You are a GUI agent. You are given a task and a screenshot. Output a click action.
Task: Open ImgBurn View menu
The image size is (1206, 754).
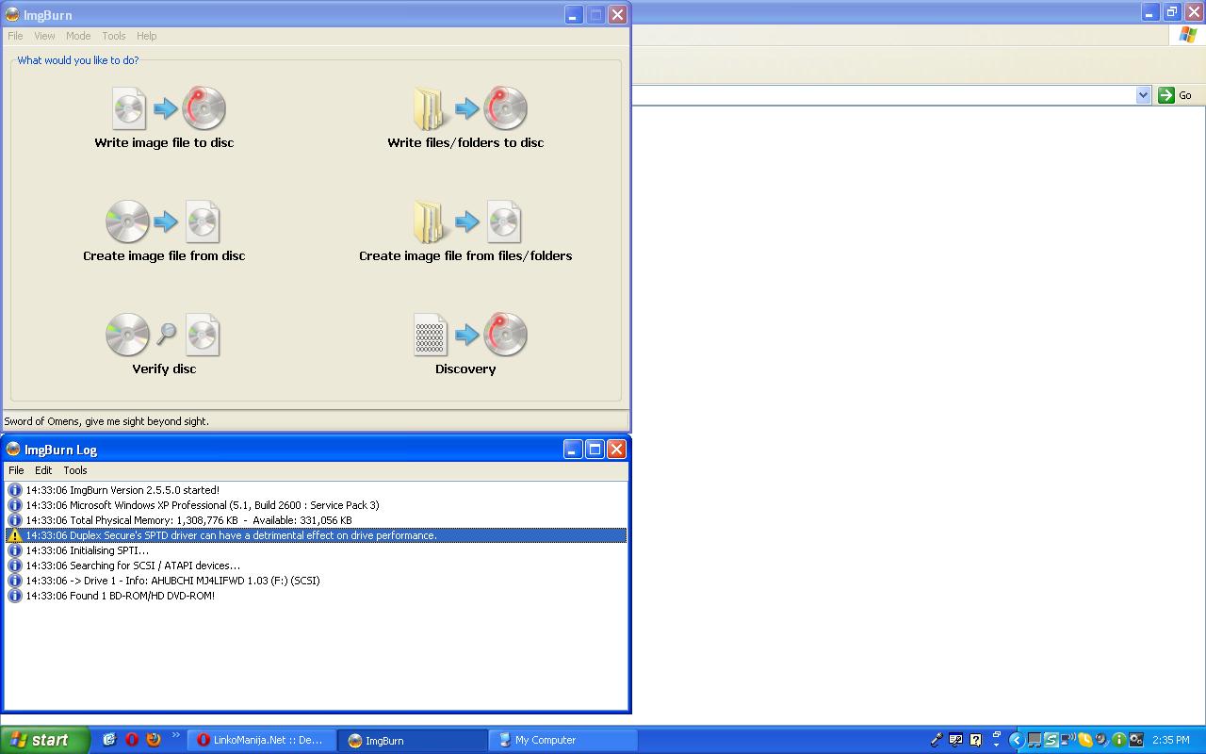point(44,36)
